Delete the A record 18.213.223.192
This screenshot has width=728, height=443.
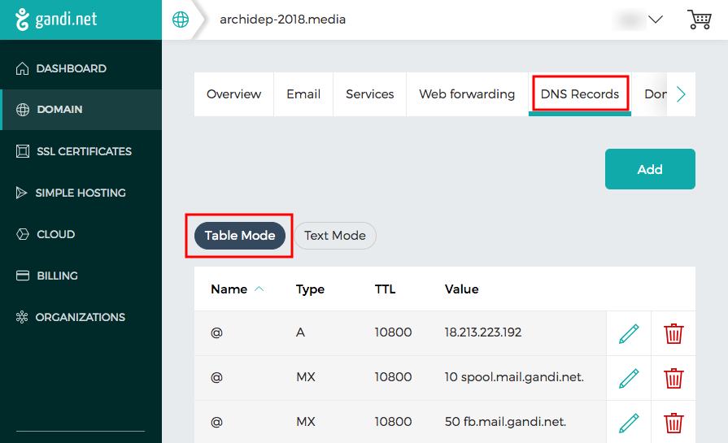click(674, 333)
